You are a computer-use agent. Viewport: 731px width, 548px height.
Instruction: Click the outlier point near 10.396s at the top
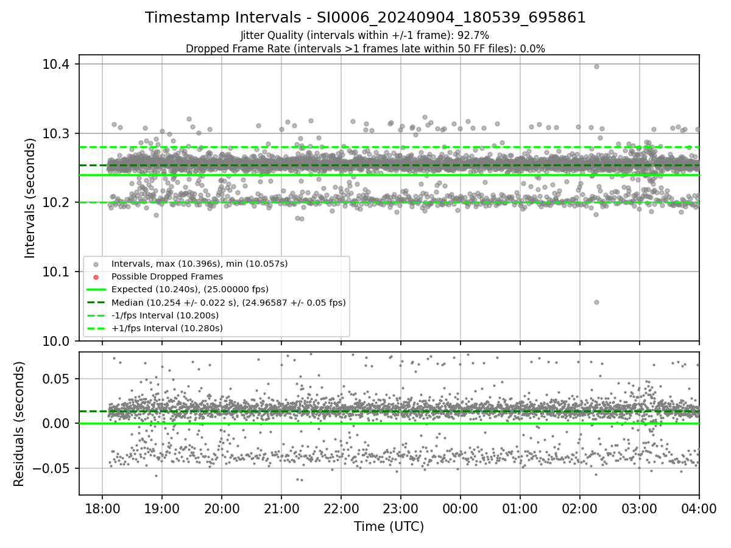596,66
